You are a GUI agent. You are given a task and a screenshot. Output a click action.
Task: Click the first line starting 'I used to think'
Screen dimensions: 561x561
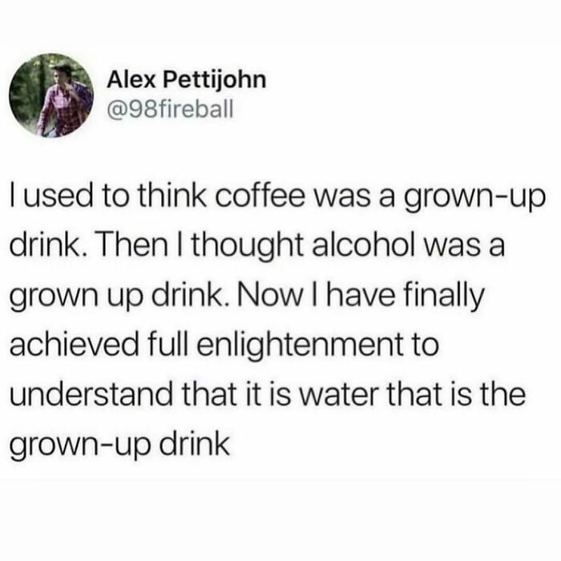tap(277, 200)
